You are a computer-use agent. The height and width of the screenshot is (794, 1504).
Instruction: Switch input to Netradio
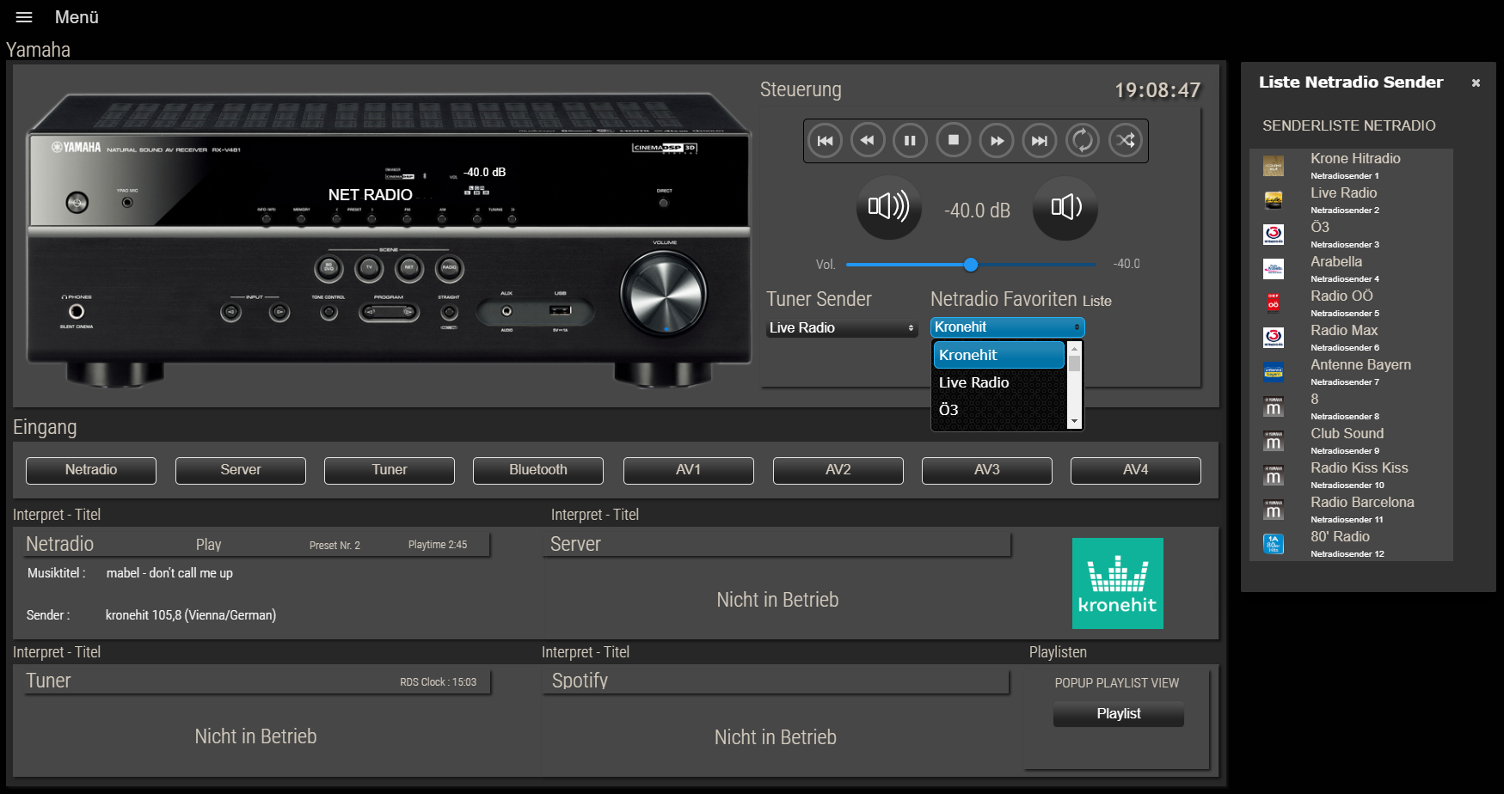pyautogui.click(x=91, y=470)
